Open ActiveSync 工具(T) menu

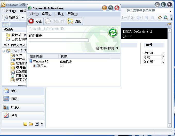[x=59, y=14]
